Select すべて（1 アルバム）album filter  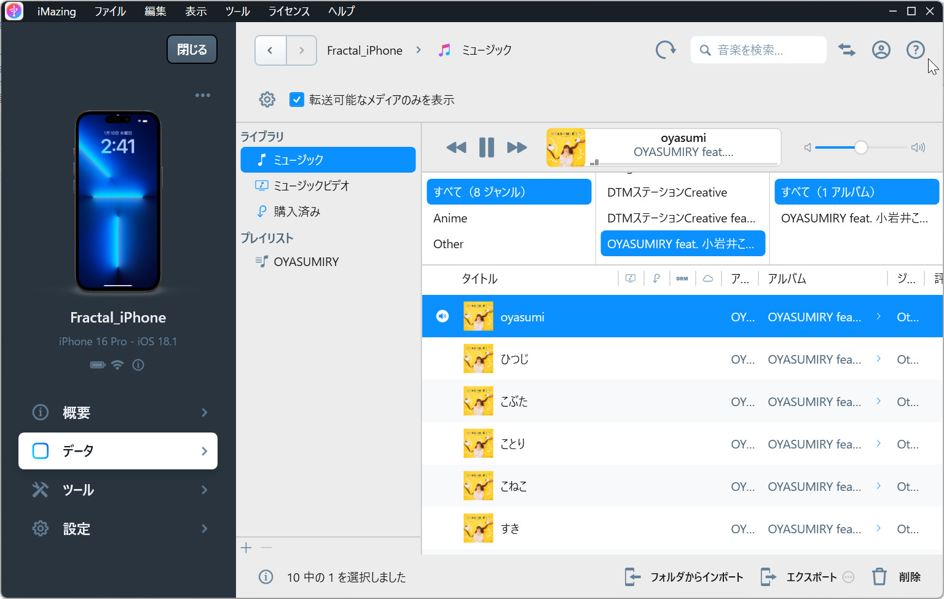pos(857,192)
